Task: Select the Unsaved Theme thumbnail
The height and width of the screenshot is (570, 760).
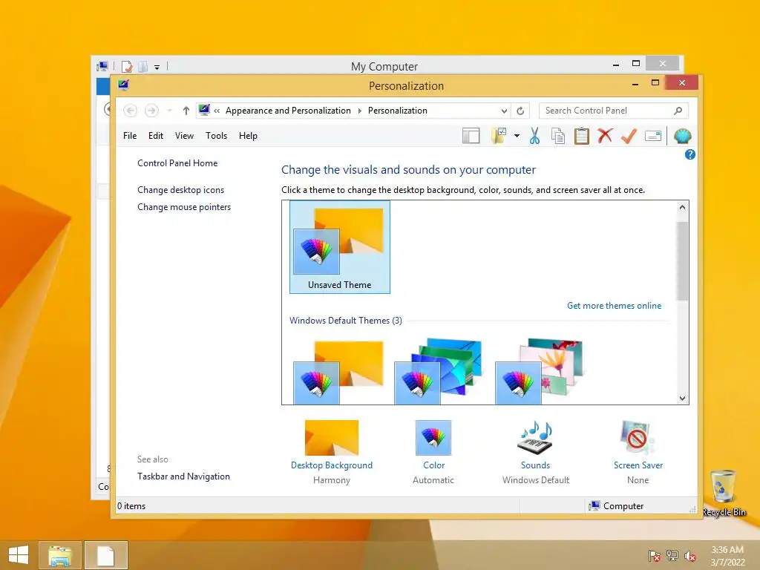Action: click(340, 247)
